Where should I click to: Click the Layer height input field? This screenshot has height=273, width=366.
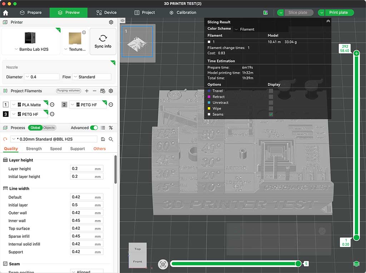(86, 169)
